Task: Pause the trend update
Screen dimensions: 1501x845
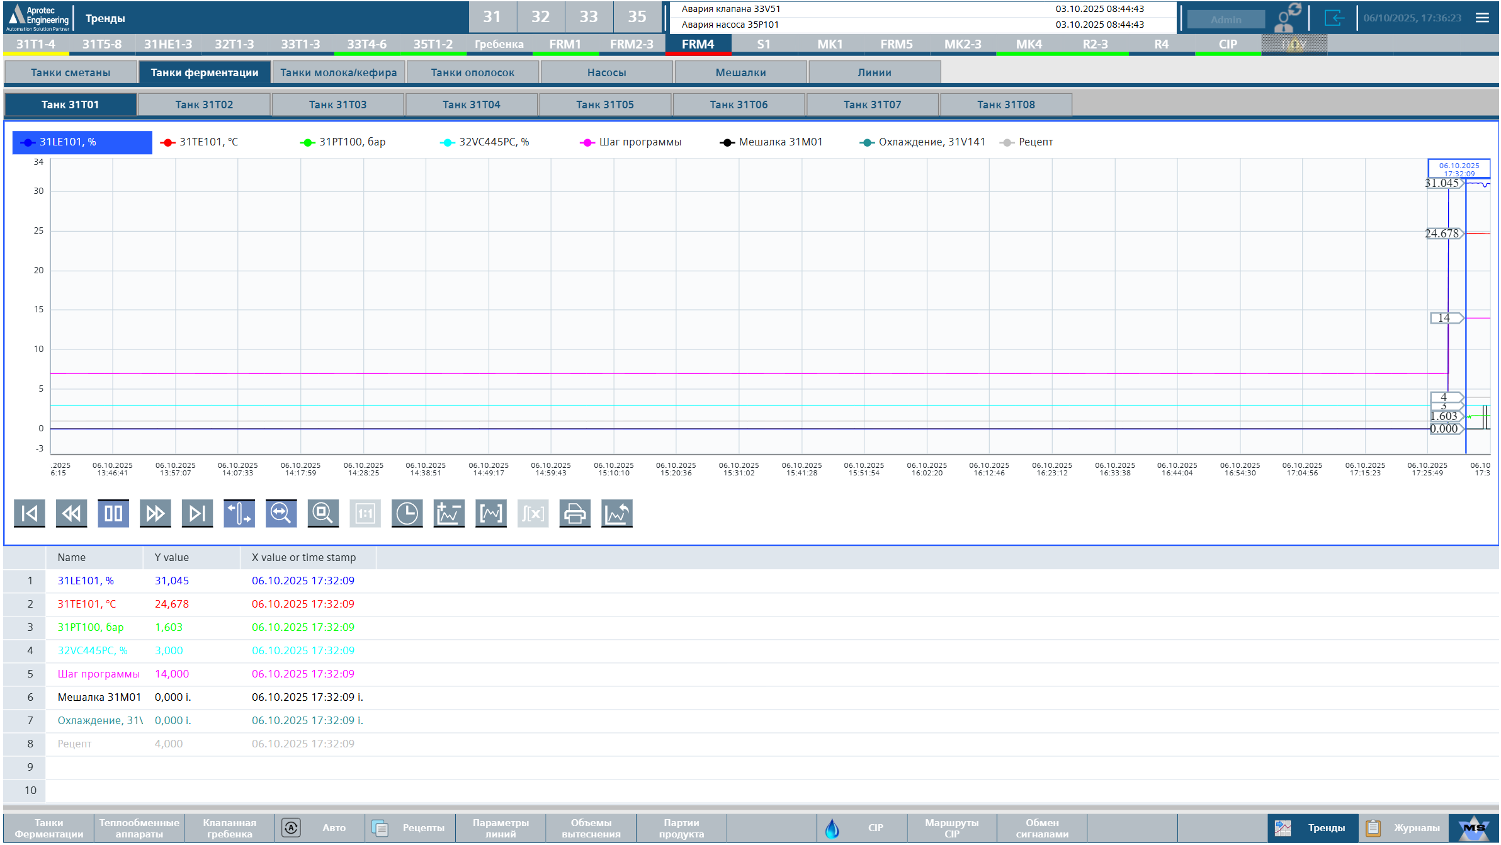Action: click(113, 513)
